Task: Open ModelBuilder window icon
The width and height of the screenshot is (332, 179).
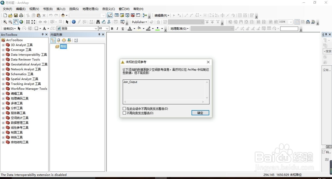Action: (145, 15)
